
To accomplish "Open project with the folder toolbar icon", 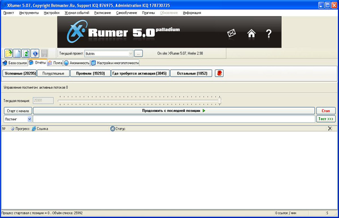I will (x=9, y=53).
